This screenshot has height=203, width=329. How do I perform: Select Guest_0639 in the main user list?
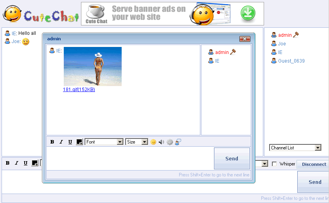tap(291, 61)
